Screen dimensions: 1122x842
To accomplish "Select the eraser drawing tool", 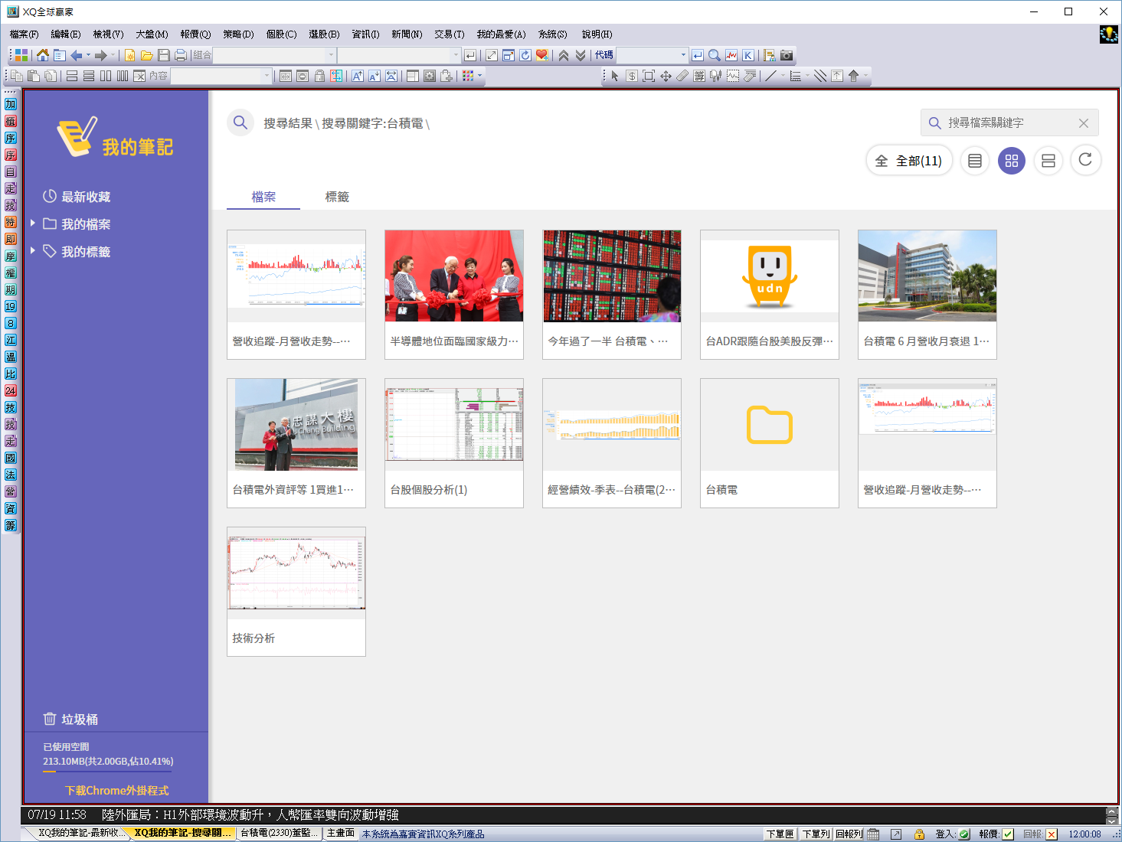I will click(x=682, y=76).
